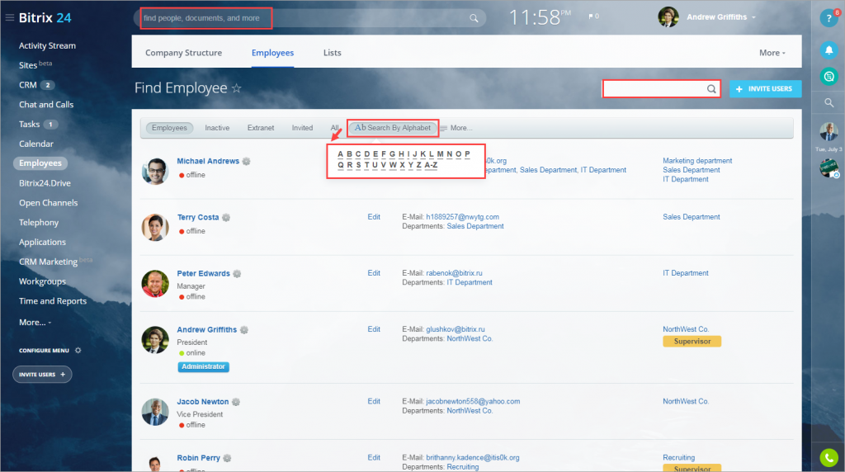Open Michael Andrews's avatar photo

click(x=155, y=172)
